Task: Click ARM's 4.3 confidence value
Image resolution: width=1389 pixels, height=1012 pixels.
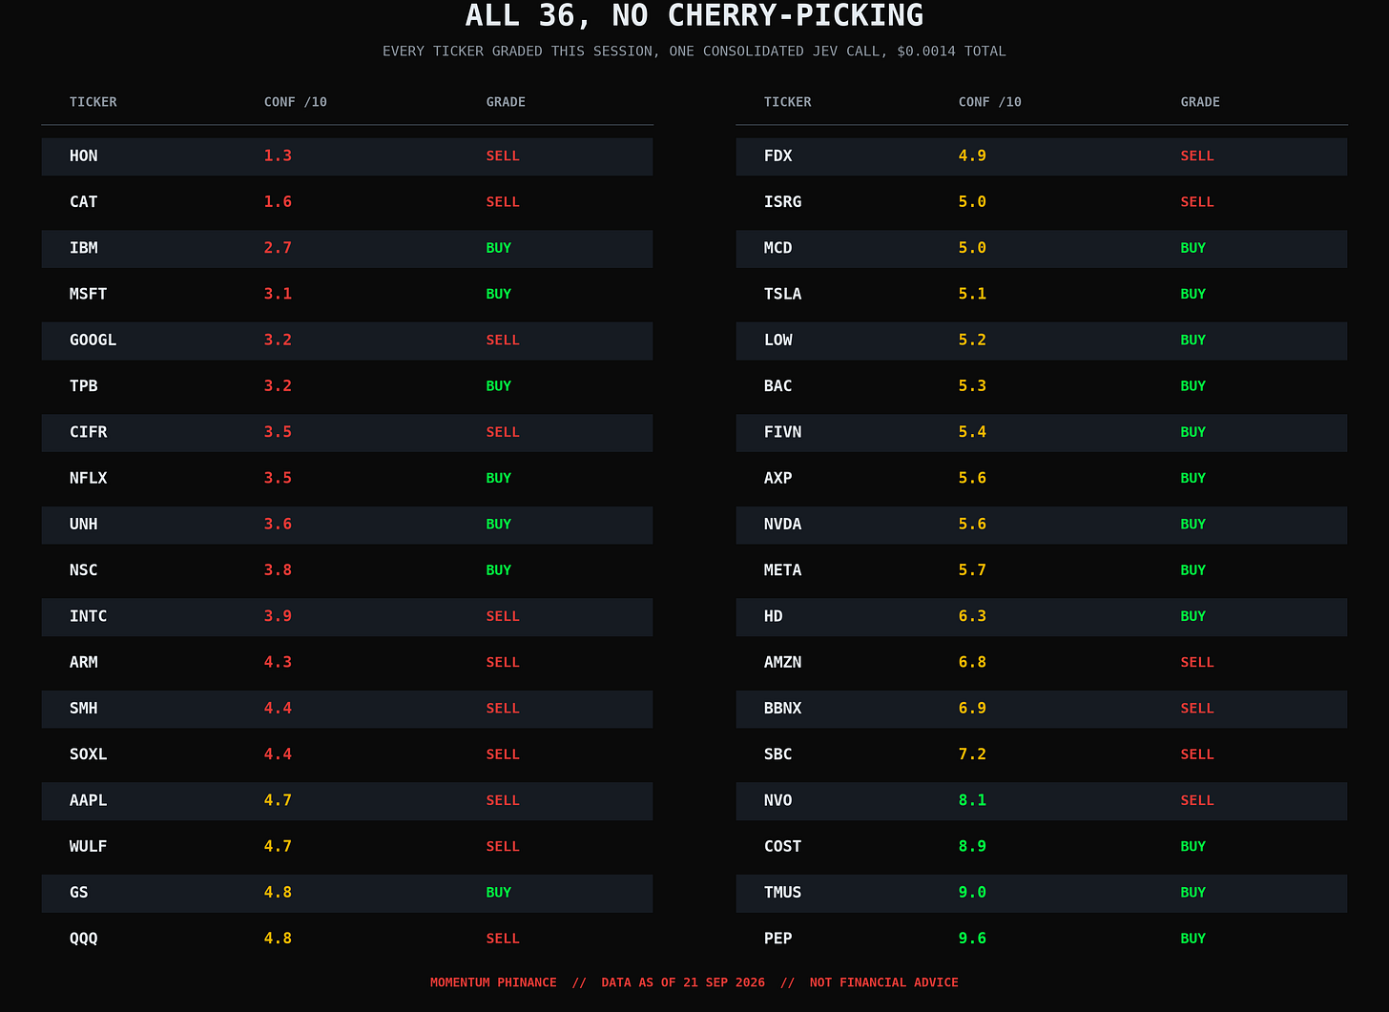Action: 278,662
